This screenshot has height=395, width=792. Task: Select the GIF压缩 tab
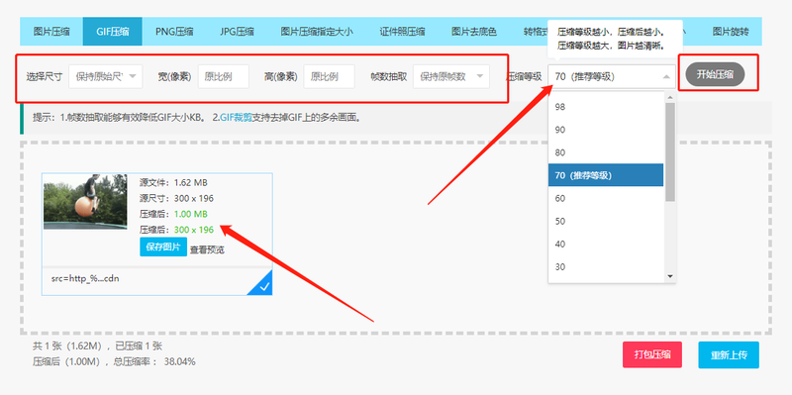(113, 32)
